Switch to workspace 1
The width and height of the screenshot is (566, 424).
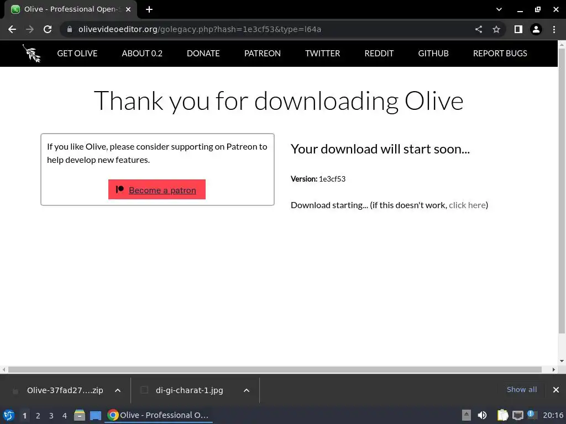24,416
